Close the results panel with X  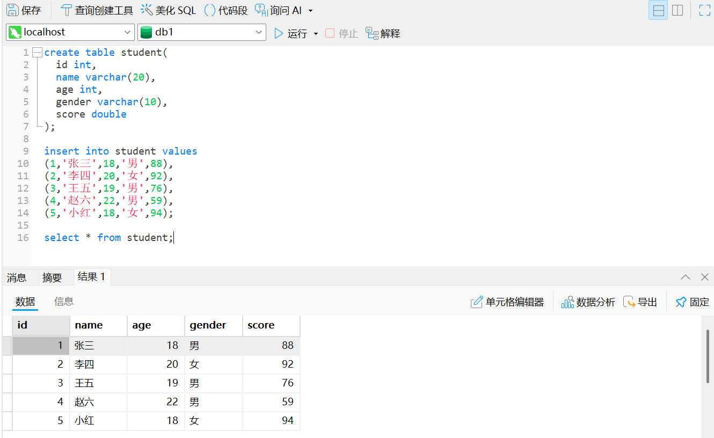click(x=705, y=277)
